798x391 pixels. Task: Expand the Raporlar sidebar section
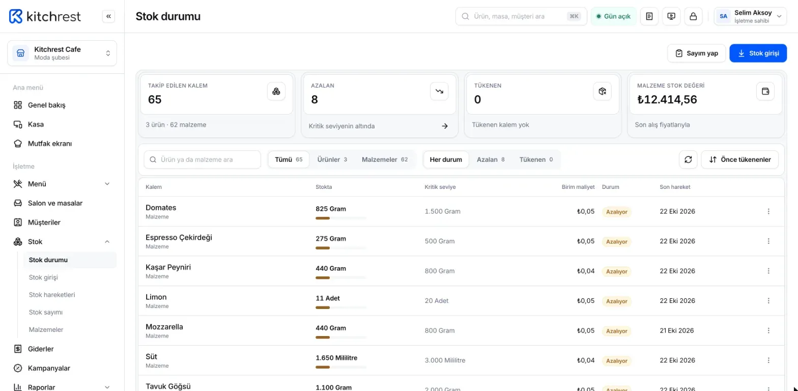pos(62,387)
